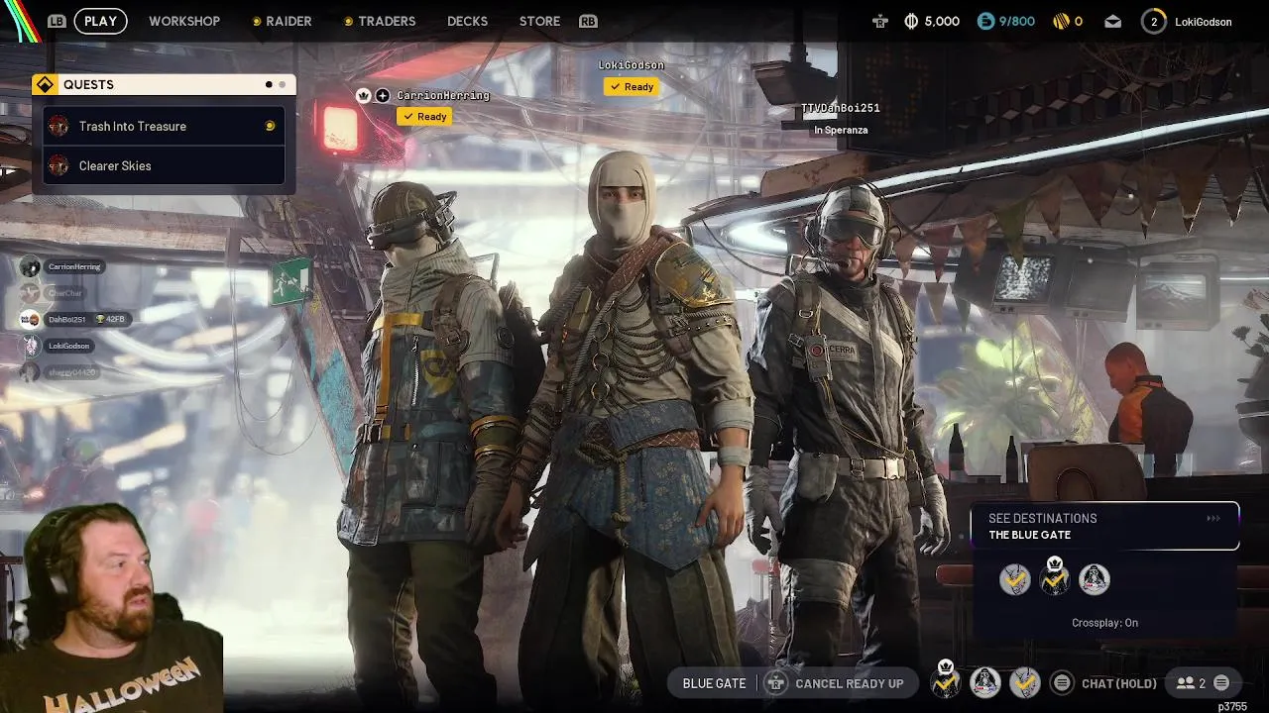Open the RAIDER tab
The width and height of the screenshot is (1269, 713).
(x=288, y=21)
